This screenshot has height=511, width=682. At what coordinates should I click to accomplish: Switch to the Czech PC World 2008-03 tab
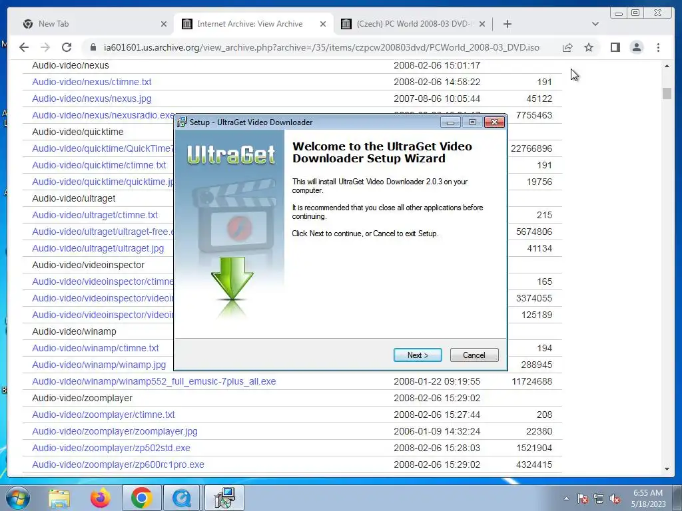[x=413, y=24]
